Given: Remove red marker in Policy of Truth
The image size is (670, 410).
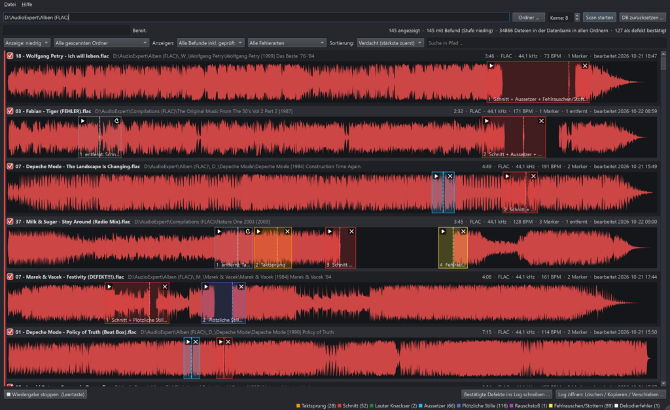Looking at the screenshot, I should click(x=228, y=341).
